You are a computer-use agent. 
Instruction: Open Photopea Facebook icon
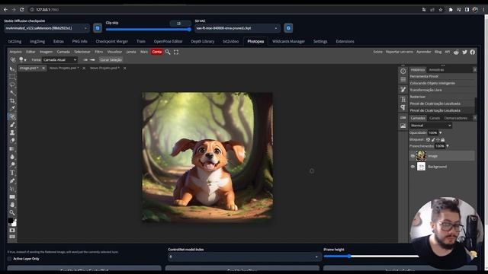[x=473, y=52]
